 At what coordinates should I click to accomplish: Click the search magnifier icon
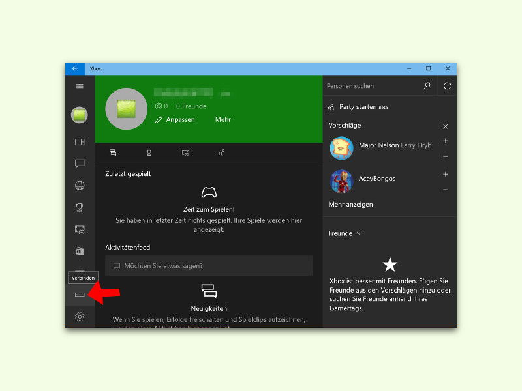click(427, 86)
